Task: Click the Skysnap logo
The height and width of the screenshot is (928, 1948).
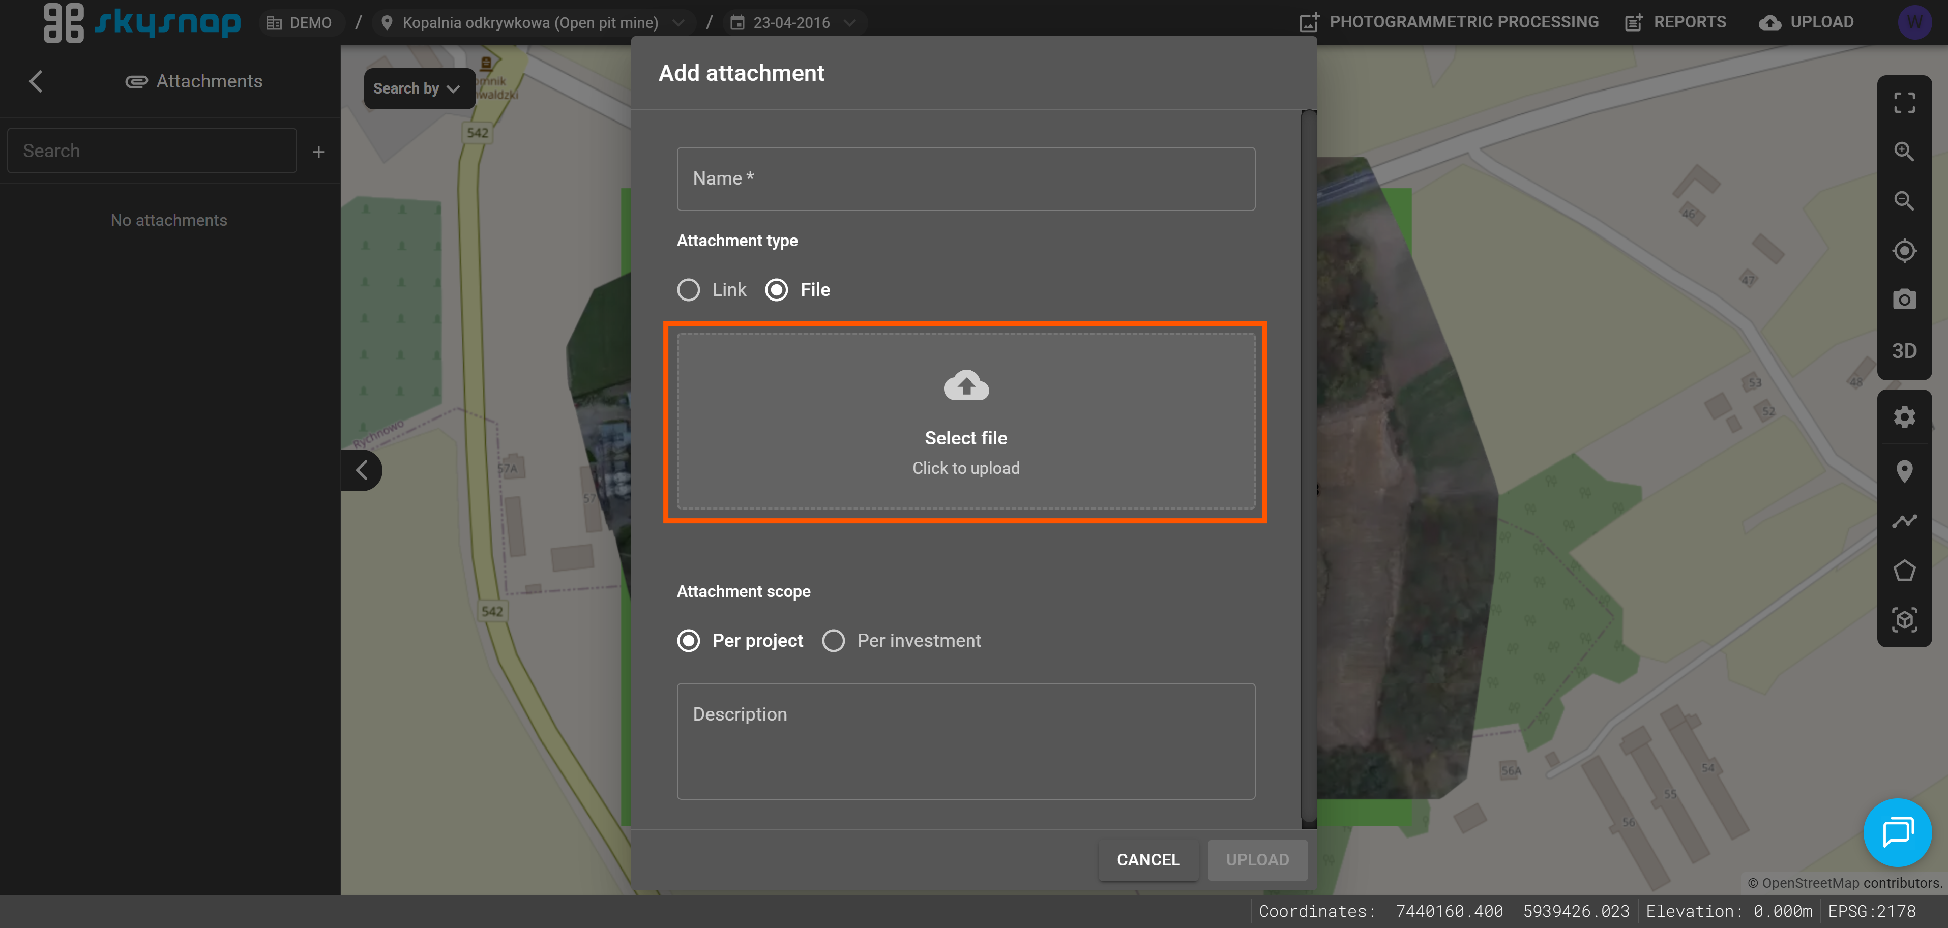Action: click(x=142, y=23)
